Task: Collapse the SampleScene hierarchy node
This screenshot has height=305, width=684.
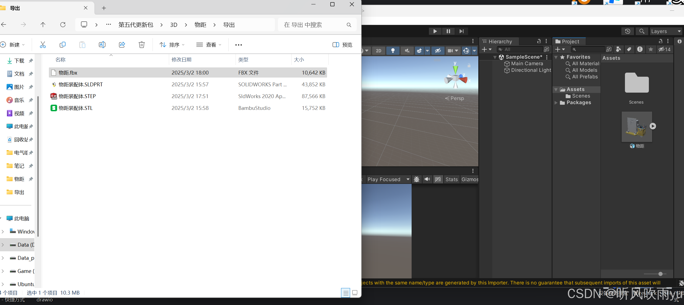Action: (x=495, y=57)
